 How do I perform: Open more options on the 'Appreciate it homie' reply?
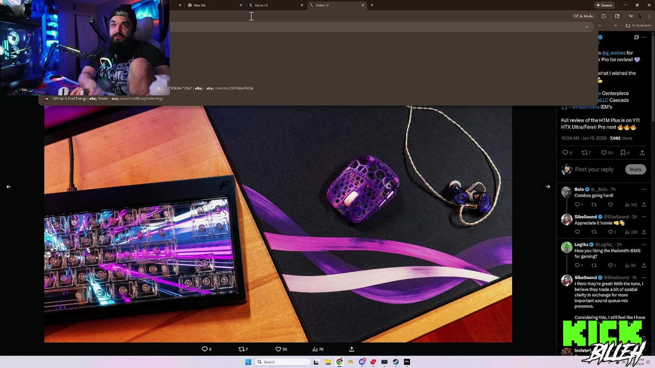click(644, 217)
